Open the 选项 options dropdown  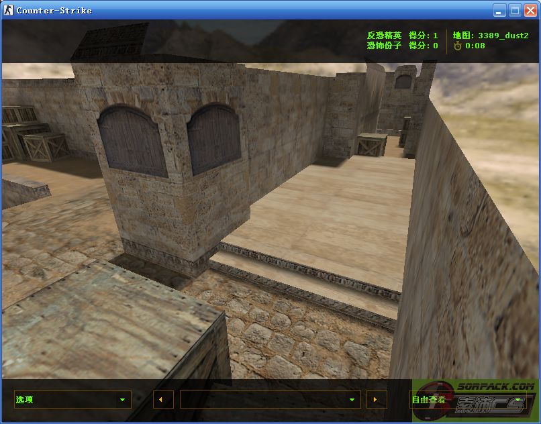point(72,400)
